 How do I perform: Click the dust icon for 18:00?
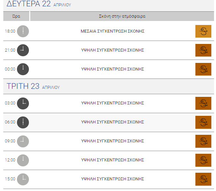(203, 31)
